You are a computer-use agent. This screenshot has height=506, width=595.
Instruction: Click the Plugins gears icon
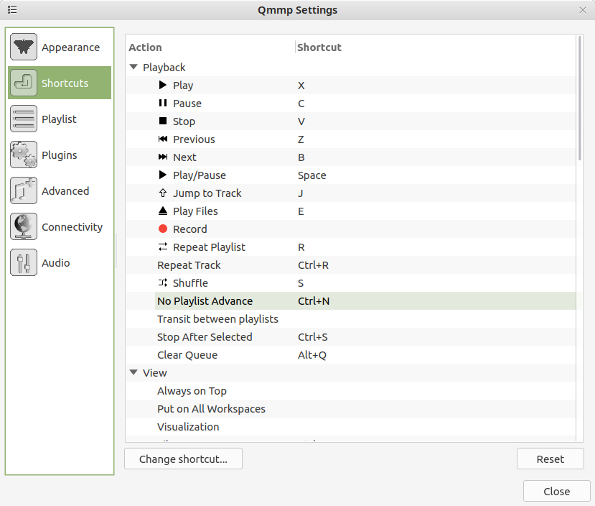pyautogui.click(x=24, y=155)
